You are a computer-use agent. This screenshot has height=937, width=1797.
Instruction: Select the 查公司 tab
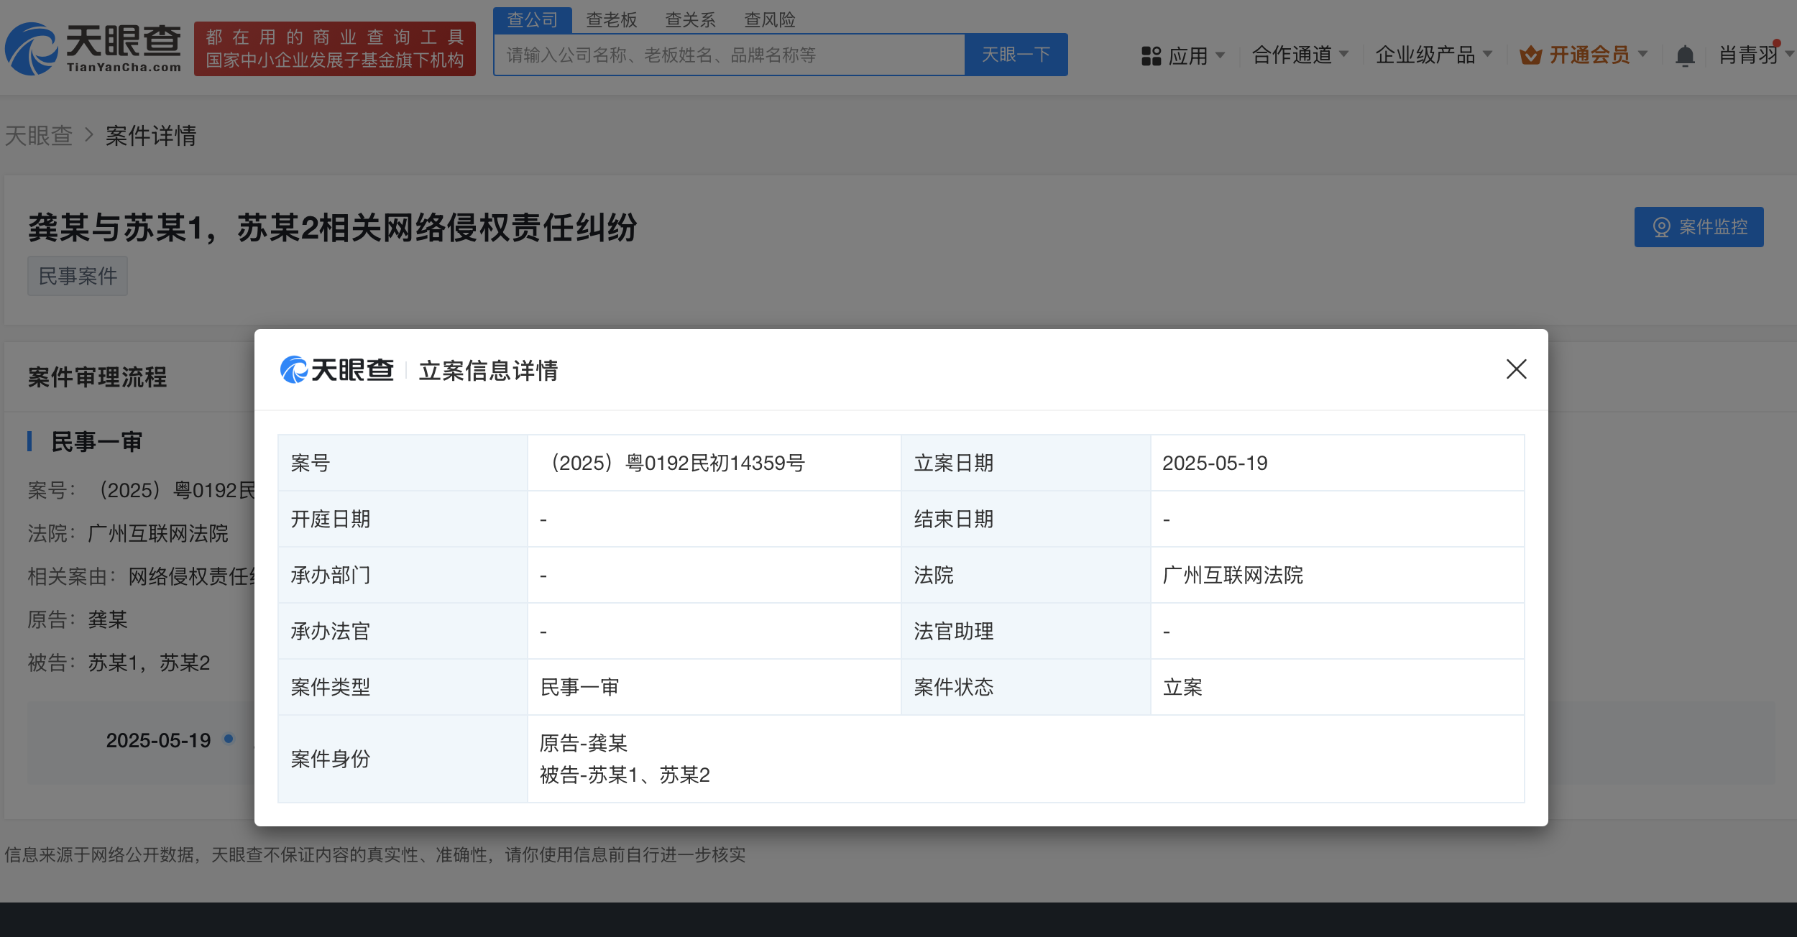pyautogui.click(x=533, y=19)
